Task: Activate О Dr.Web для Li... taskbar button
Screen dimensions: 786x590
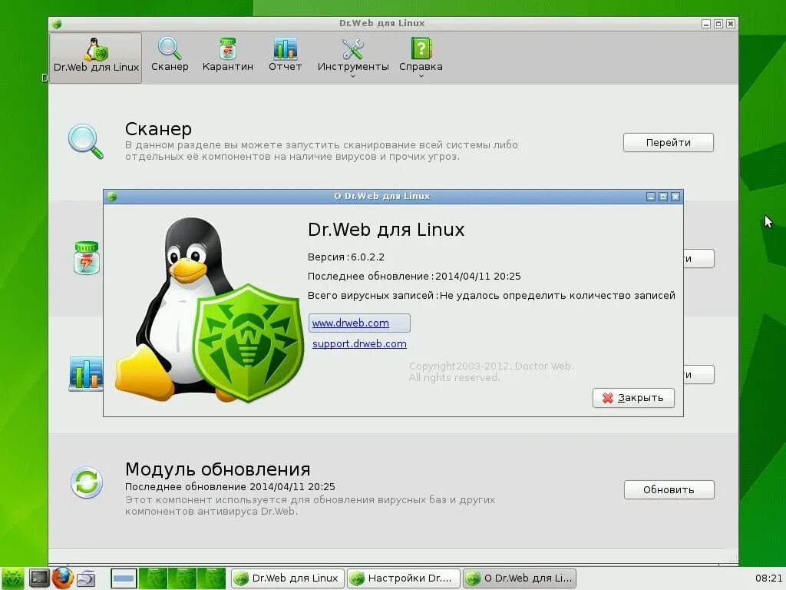Action: tap(520, 578)
